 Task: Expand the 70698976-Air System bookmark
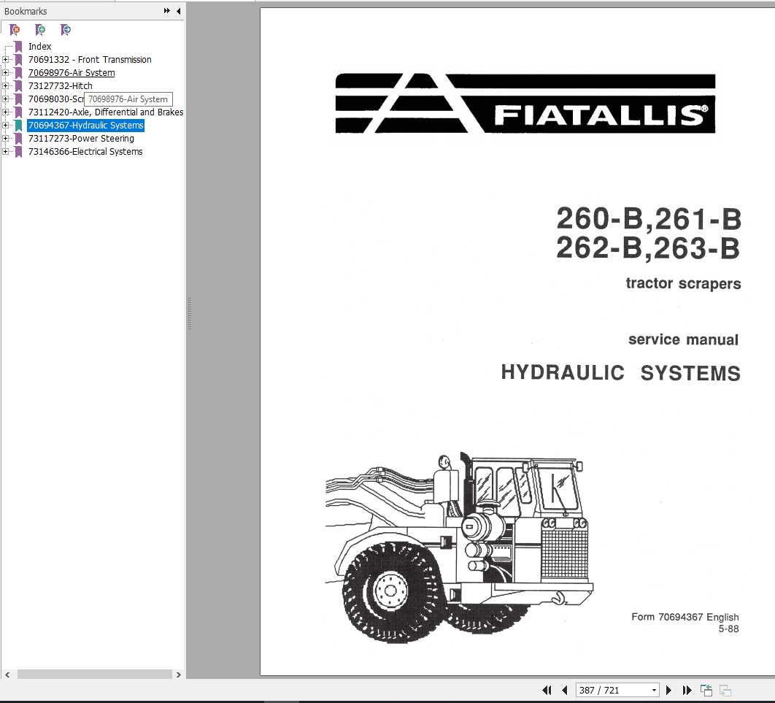5,73
